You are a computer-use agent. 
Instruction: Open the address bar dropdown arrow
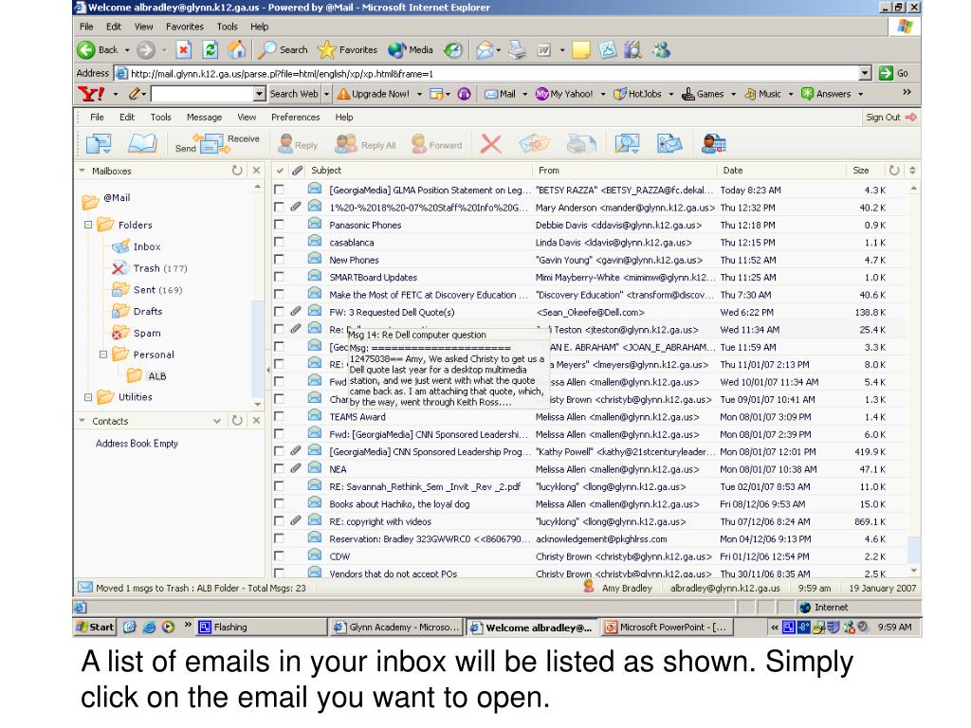tap(865, 73)
